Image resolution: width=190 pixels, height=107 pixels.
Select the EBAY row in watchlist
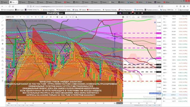click(175, 73)
